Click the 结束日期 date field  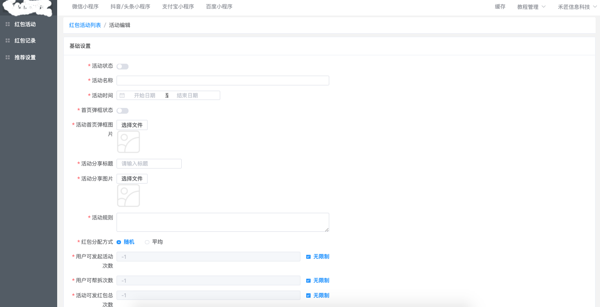[x=187, y=96]
